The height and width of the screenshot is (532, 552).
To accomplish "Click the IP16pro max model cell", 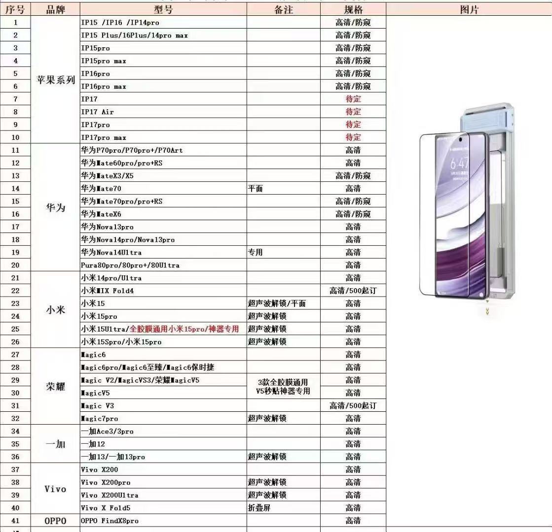I will 163,86.
